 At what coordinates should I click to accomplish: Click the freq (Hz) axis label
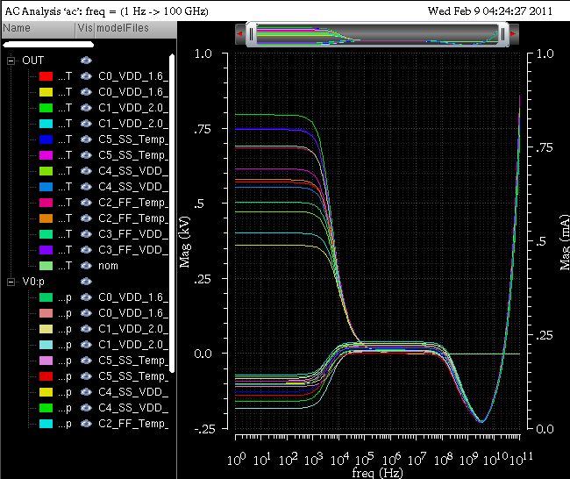[377, 473]
